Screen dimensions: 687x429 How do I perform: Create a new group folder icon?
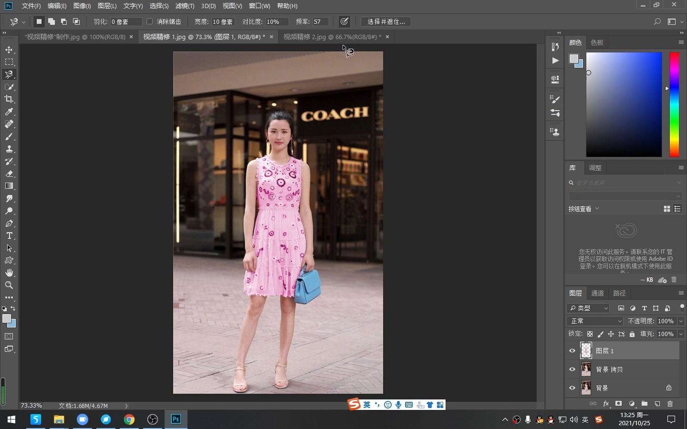(x=645, y=404)
